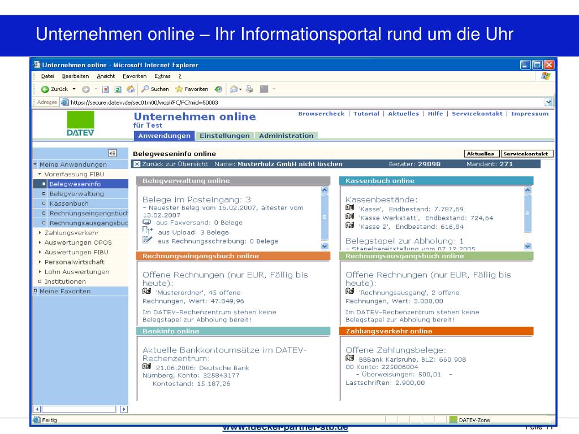
Task: Refresh the page using the green refresh icon
Action: [118, 89]
